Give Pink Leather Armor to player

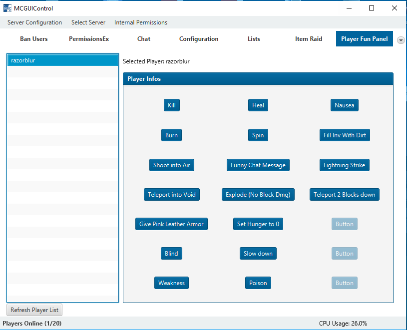[171, 224]
